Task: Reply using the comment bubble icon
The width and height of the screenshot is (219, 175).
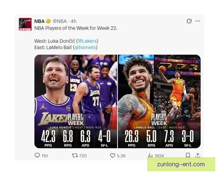Action: 37,155
